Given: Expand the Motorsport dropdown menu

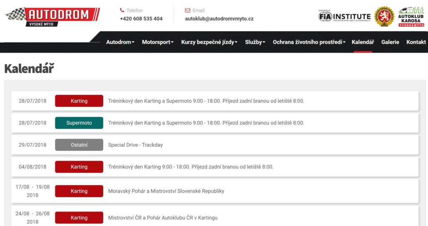Looking at the screenshot, I should 158,42.
